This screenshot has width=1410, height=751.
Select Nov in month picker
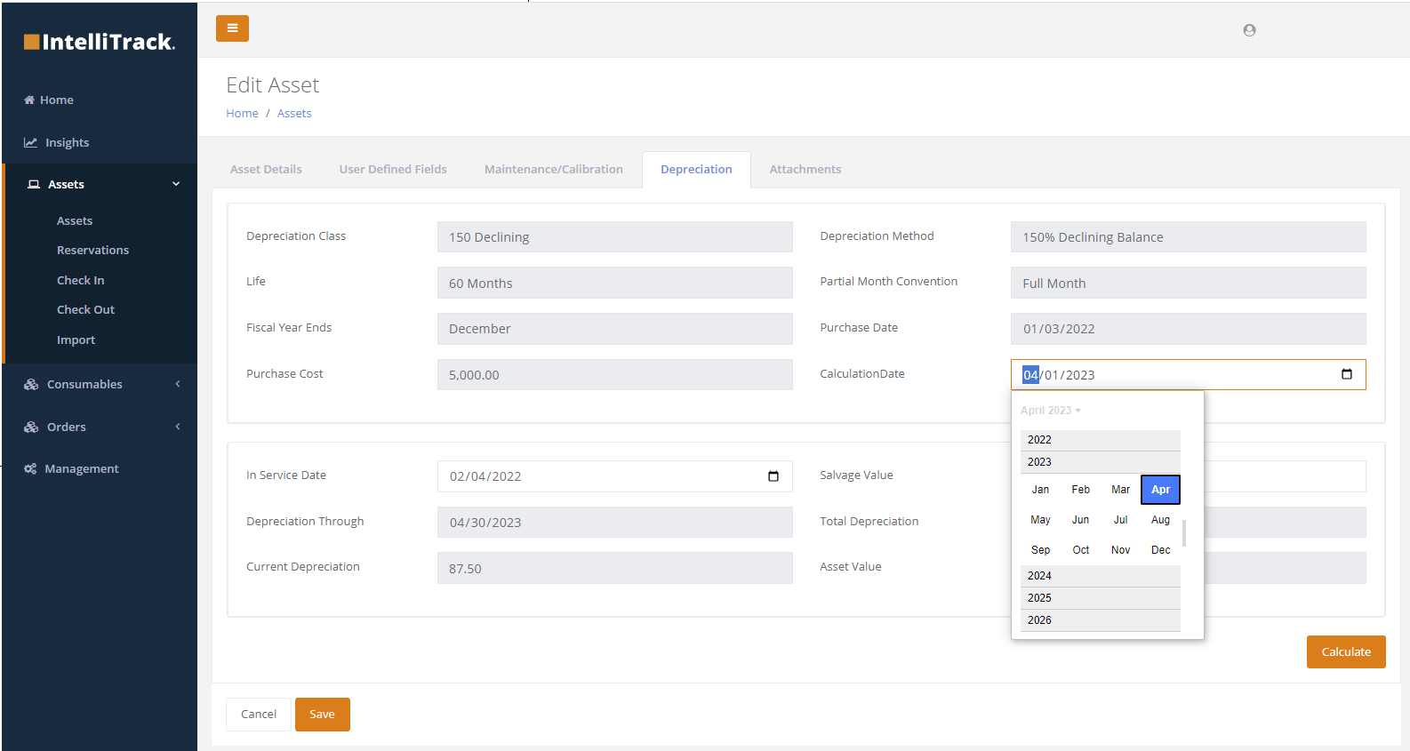click(1120, 550)
